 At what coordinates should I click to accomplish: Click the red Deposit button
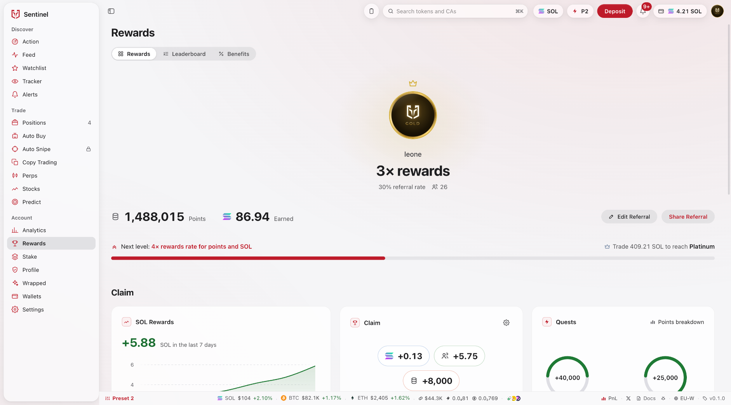pyautogui.click(x=614, y=11)
